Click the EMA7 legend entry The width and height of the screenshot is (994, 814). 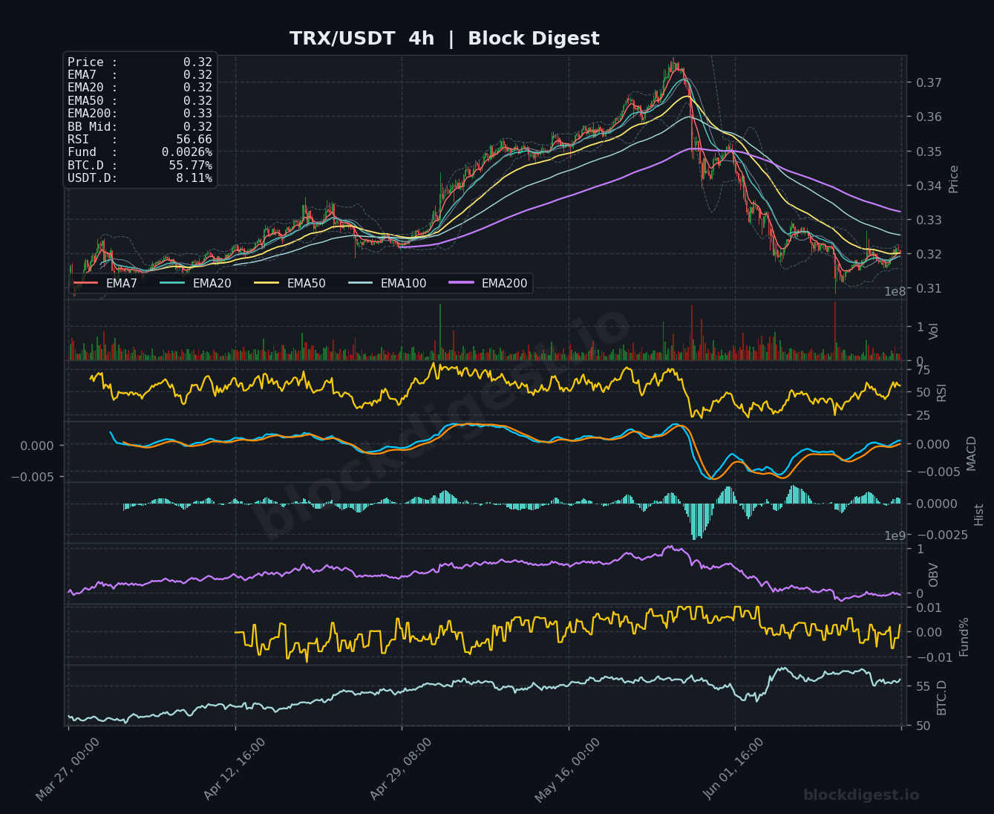(105, 283)
